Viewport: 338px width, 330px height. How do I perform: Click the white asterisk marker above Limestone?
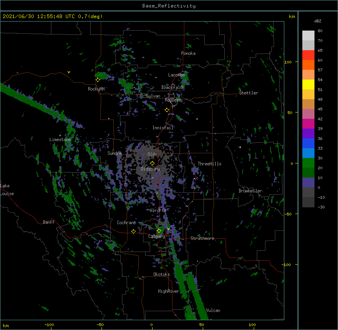click(60, 135)
